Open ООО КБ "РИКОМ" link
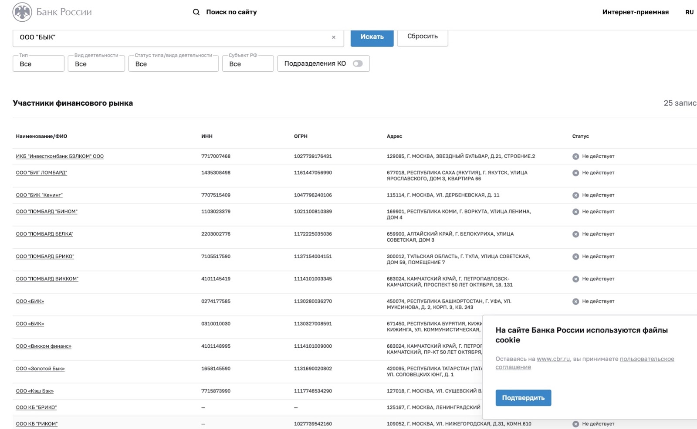Viewport: 697px width, 429px height. [x=37, y=424]
